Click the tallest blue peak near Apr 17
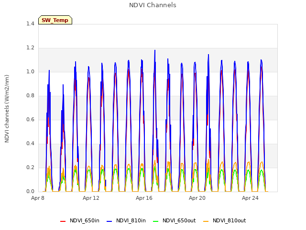This screenshot has width=306, height=230. coord(155,50)
